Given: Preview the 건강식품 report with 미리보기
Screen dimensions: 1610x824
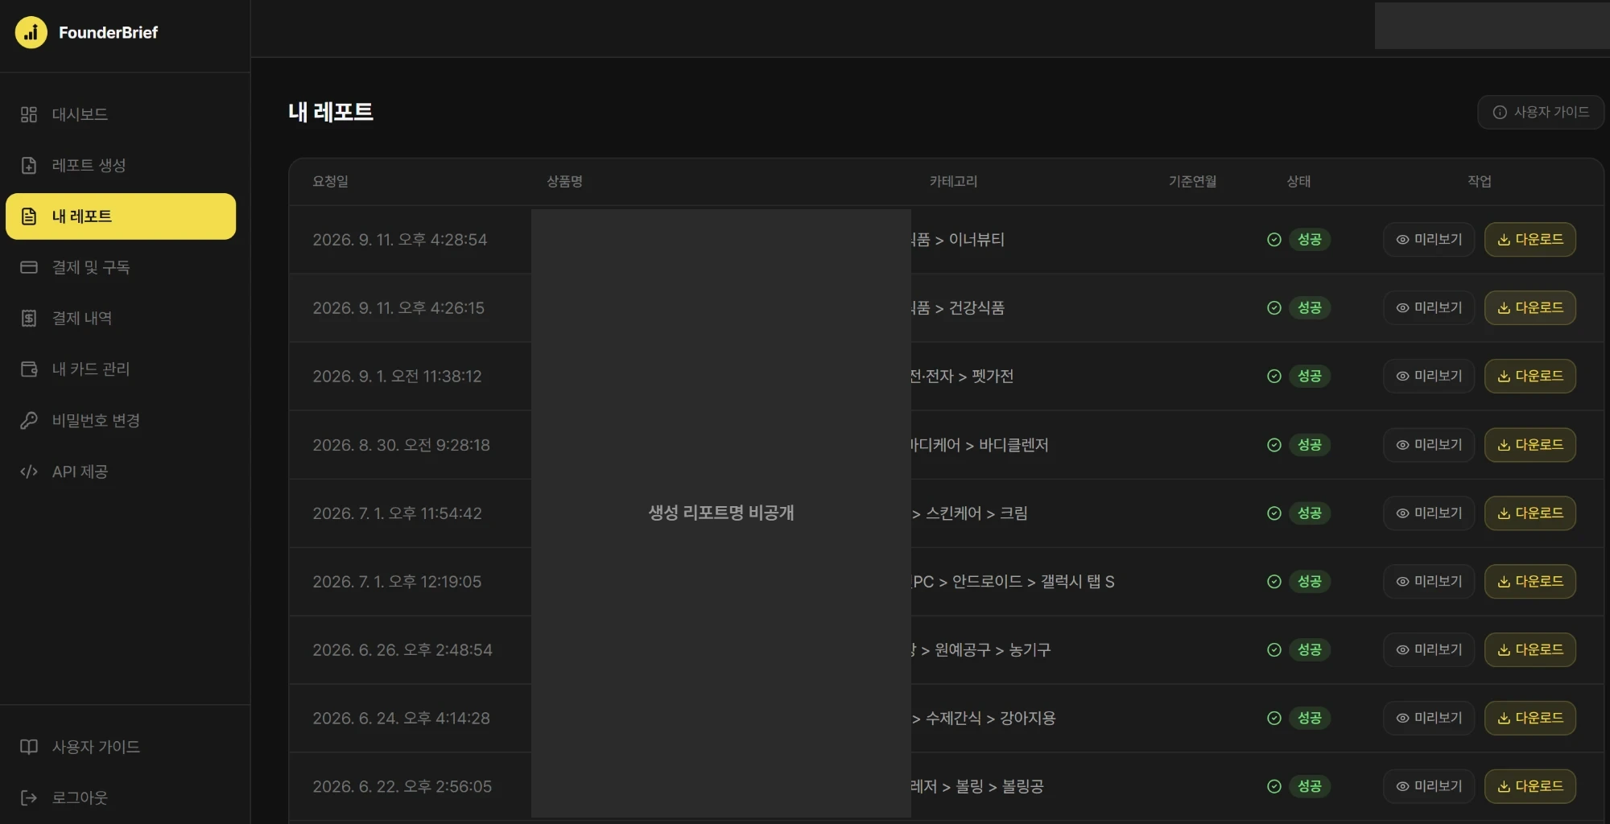Looking at the screenshot, I should (x=1429, y=308).
